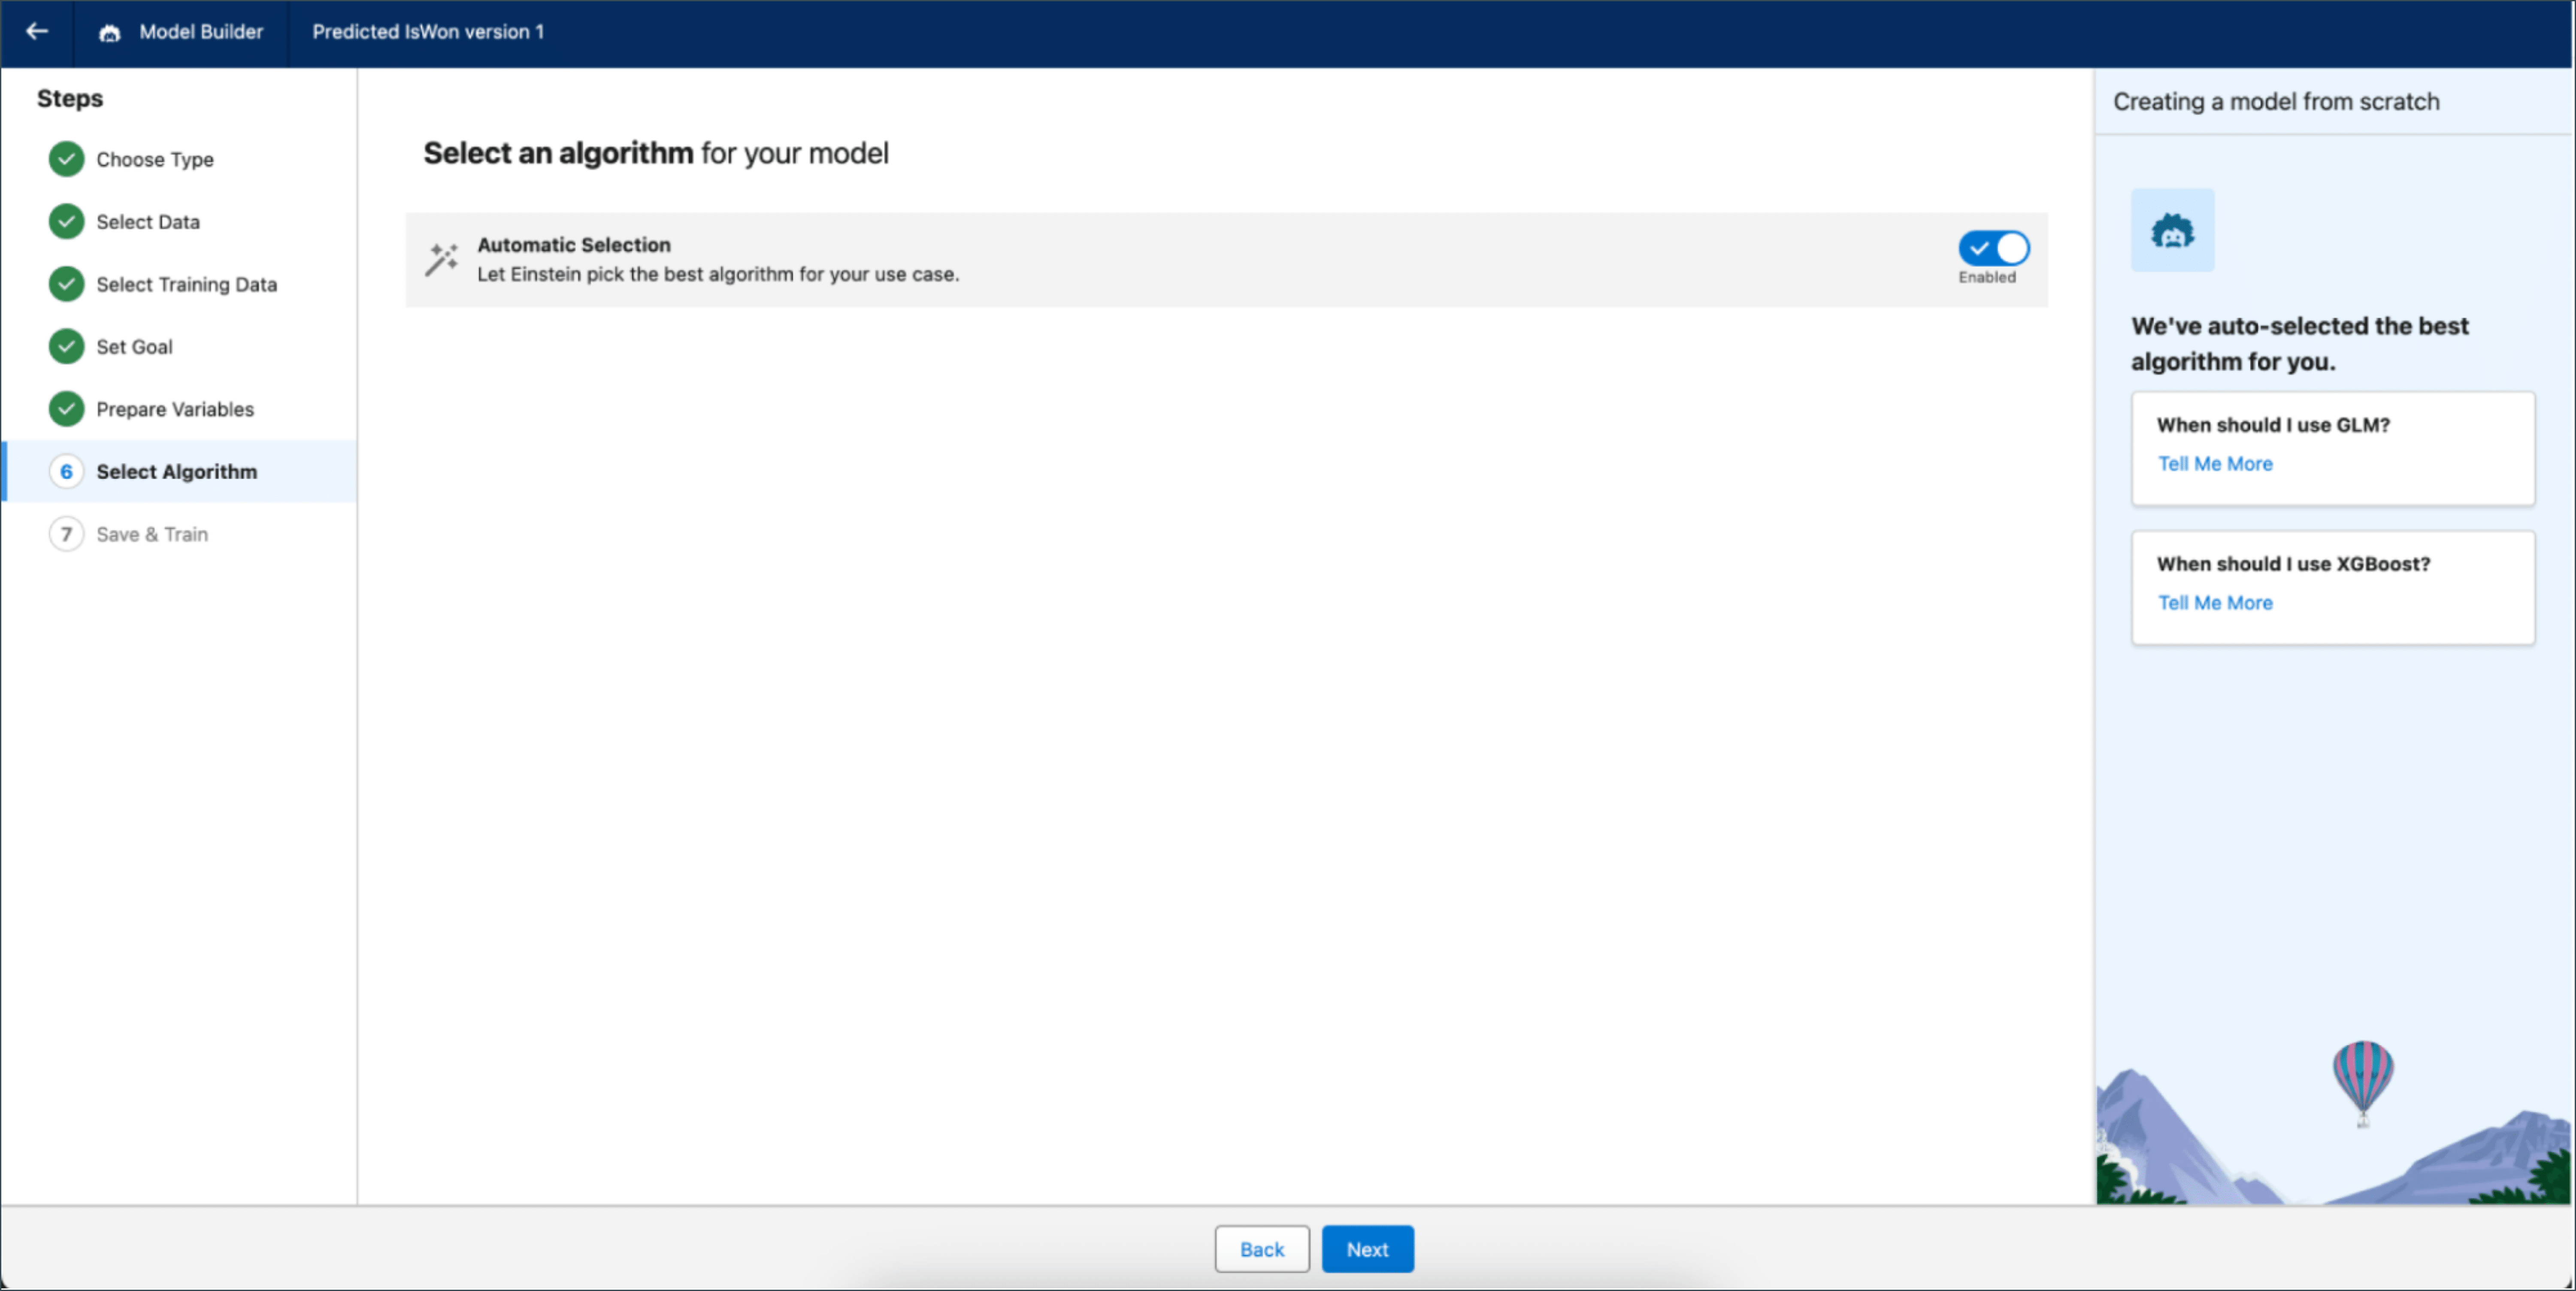The width and height of the screenshot is (2576, 1291).
Task: Click the Next button
Action: coord(1367,1249)
